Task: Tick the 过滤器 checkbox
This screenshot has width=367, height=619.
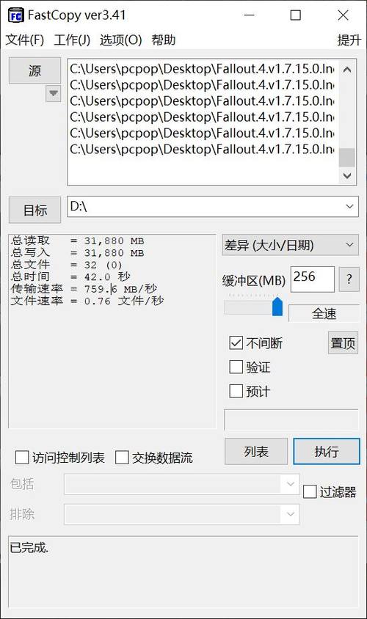Action: point(310,491)
